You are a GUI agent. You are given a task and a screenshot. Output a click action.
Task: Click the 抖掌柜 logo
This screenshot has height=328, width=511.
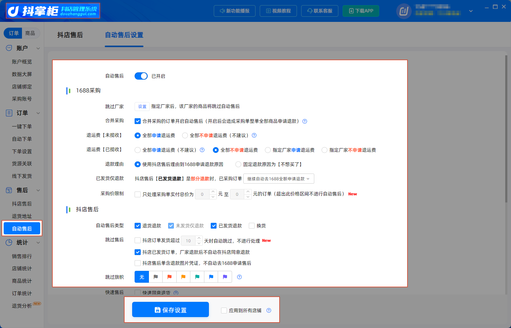tap(53, 11)
